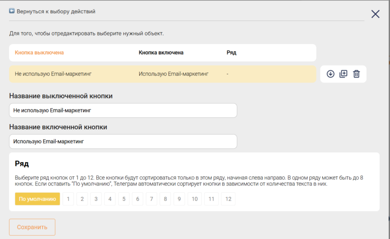This screenshot has height=239, width=390.
Task: Select row number 5
Action: click(x=123, y=199)
